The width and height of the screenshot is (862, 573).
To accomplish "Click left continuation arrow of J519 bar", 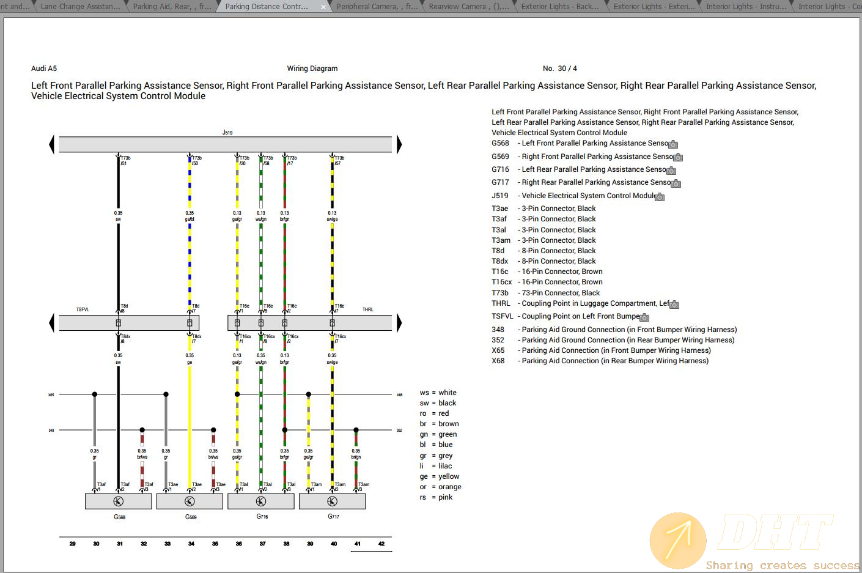I will pos(52,144).
